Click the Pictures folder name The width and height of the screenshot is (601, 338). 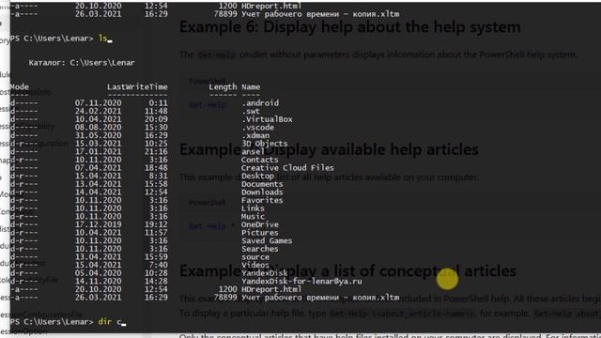(x=260, y=233)
